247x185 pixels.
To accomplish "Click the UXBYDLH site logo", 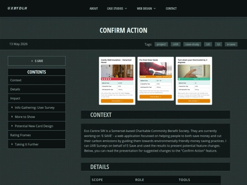I will tap(17, 8).
